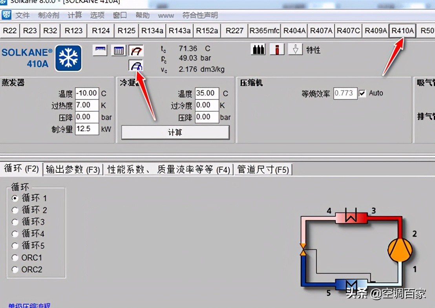The image size is (435, 308).
Task: Select refrigerant R124
Action: pyautogui.click(x=101, y=31)
